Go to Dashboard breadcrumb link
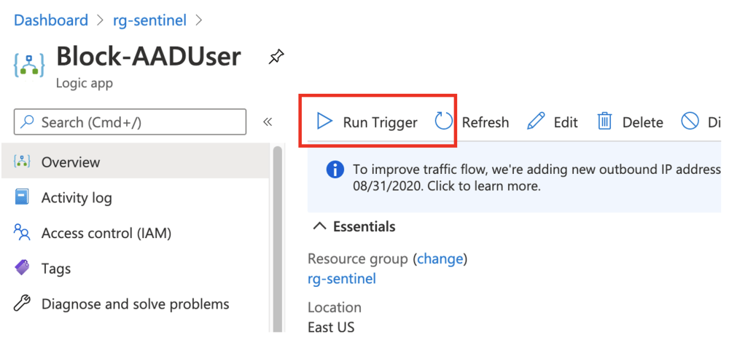Screen dimensions: 745x345 coord(50,20)
